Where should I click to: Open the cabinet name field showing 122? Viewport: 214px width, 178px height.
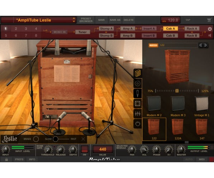coord(179,45)
